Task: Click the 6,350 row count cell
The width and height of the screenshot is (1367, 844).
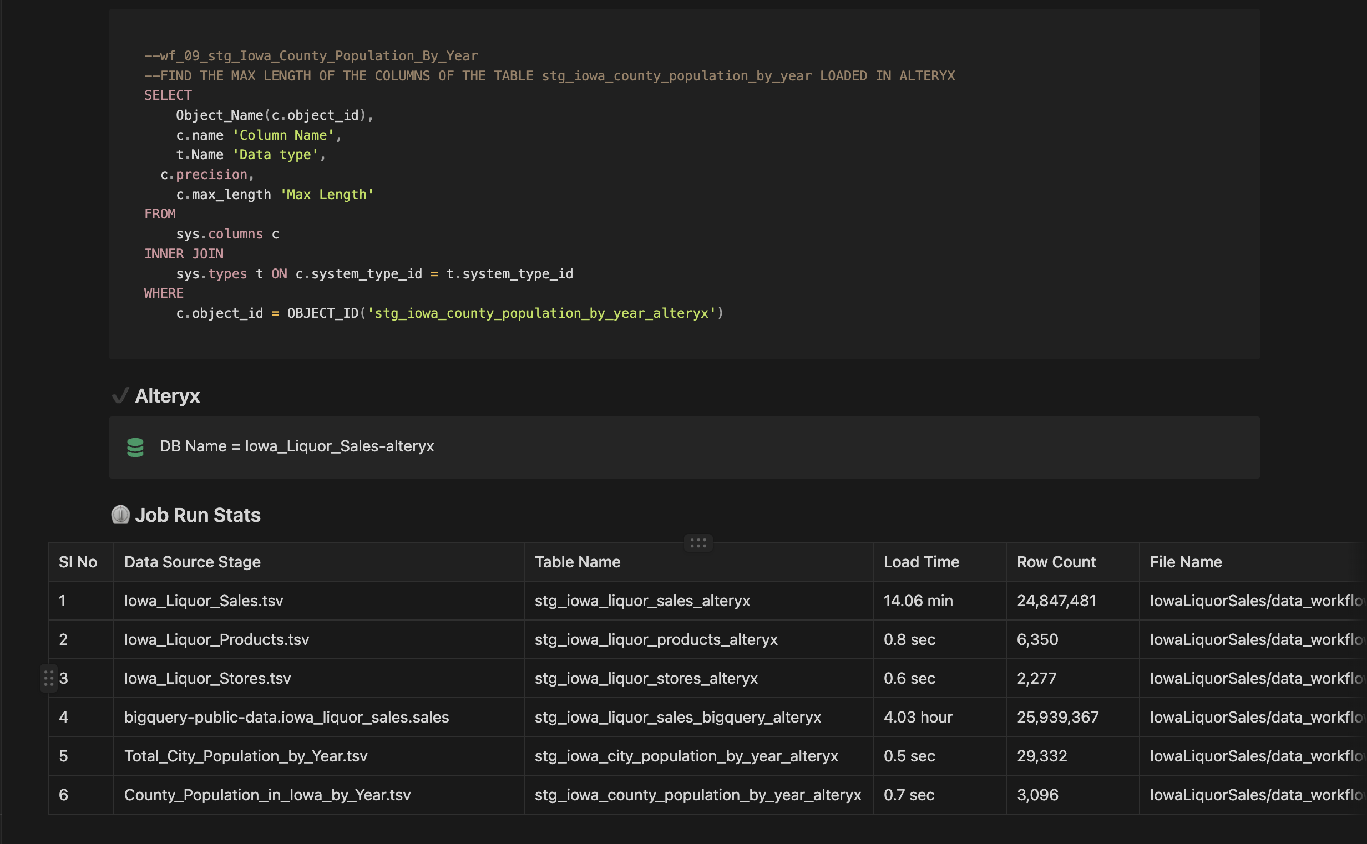Action: [x=1073, y=639]
